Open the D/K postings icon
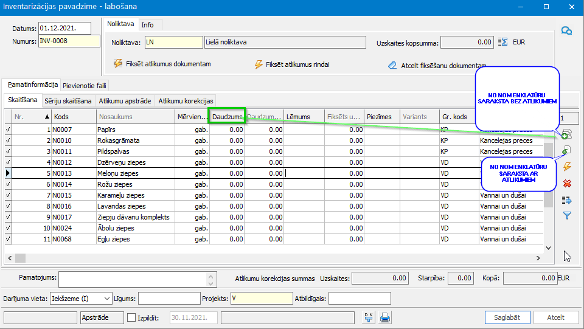 (369, 317)
